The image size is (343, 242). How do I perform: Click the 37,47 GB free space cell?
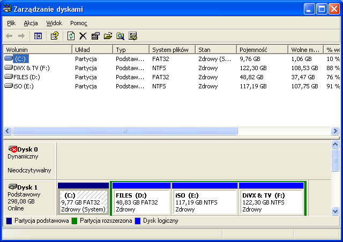point(303,77)
